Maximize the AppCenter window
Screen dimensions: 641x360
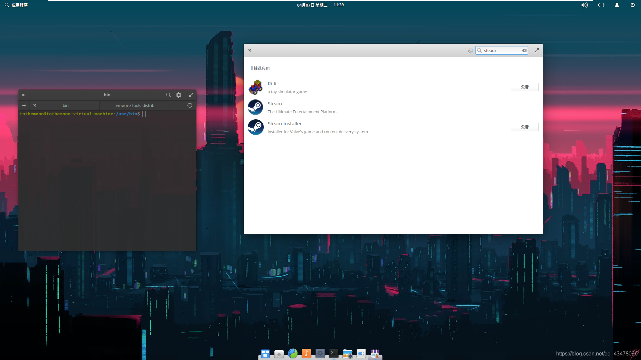tap(537, 50)
